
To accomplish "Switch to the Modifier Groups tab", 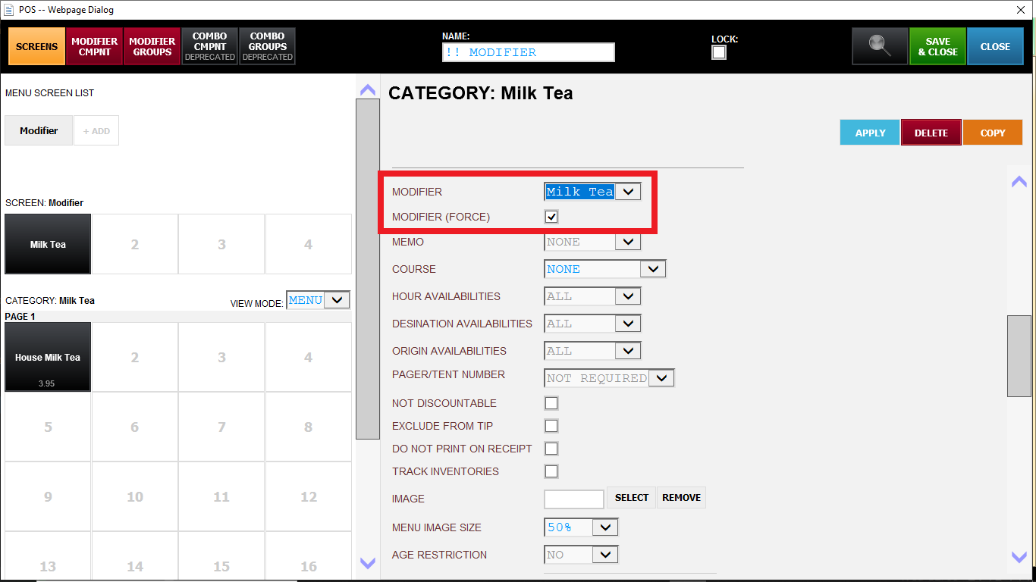I will pos(152,46).
